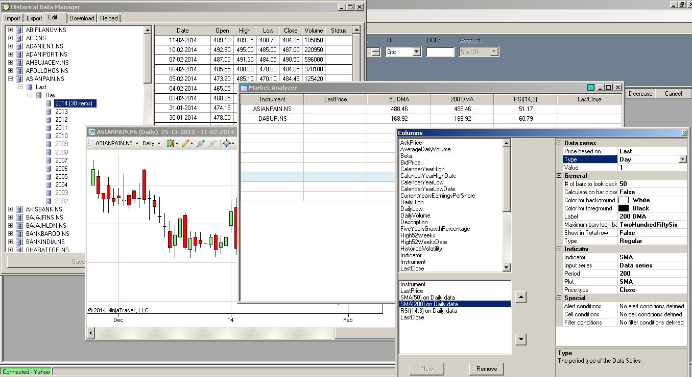Switch to the Import tab

(x=13, y=18)
